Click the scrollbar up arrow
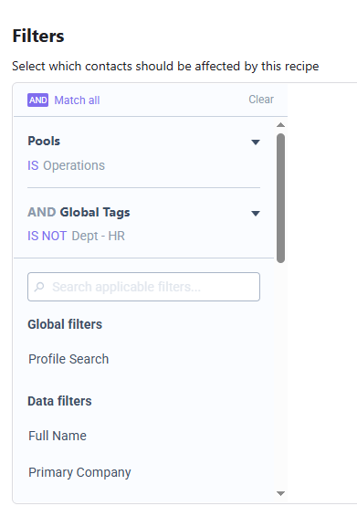 [x=280, y=125]
